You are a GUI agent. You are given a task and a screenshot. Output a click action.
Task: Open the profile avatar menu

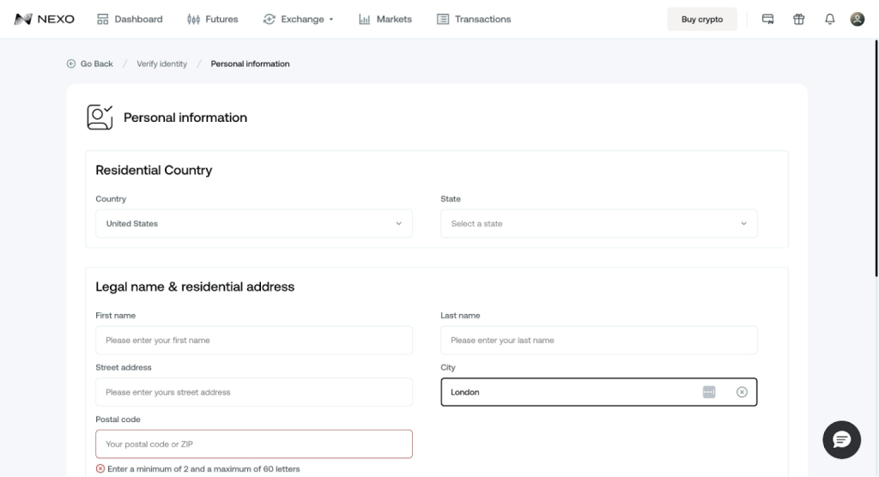pos(857,19)
